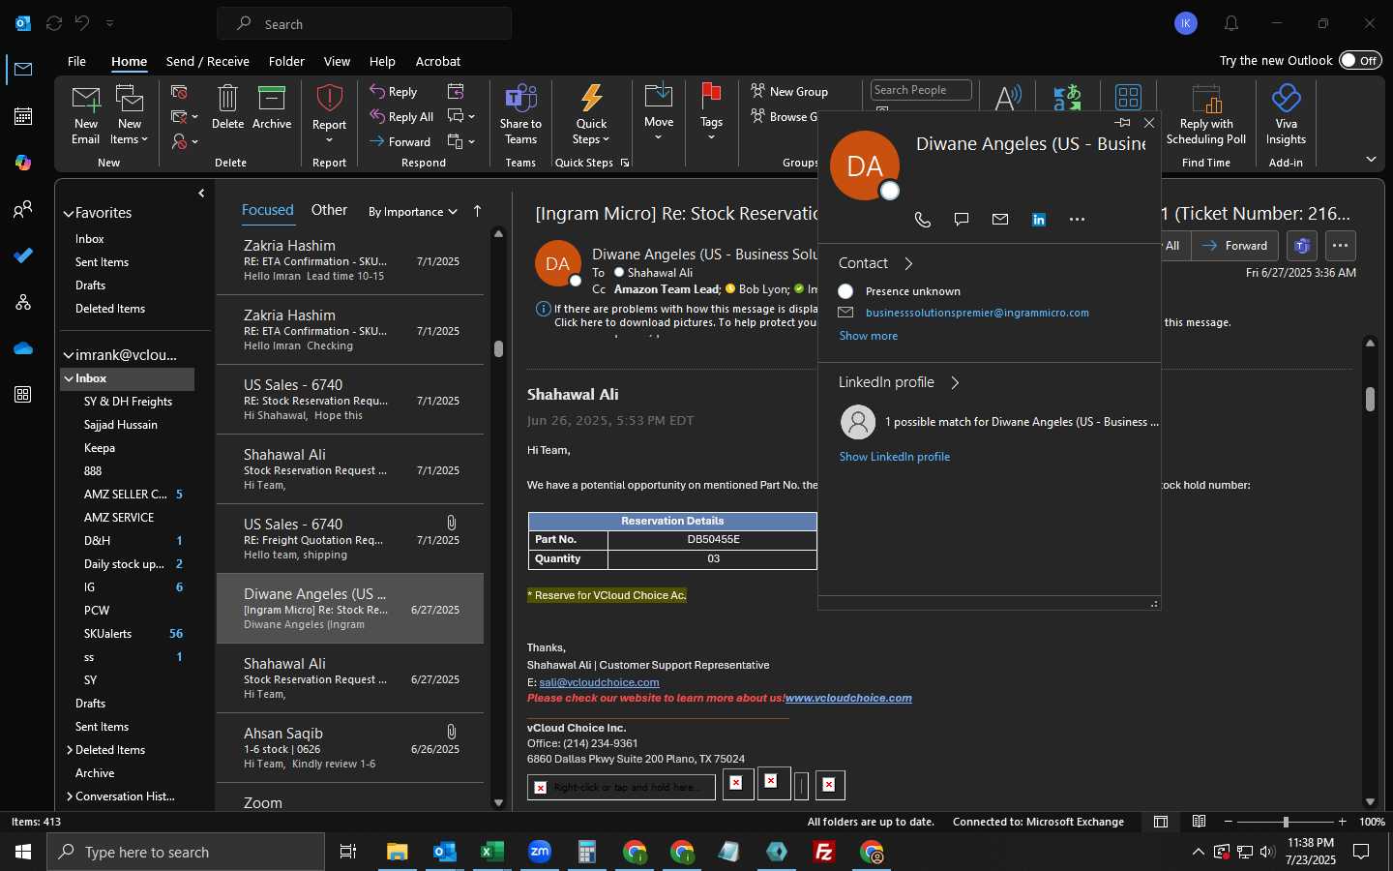1393x871 pixels.
Task: Click Reply All in the ribbon
Action: tap(400, 116)
